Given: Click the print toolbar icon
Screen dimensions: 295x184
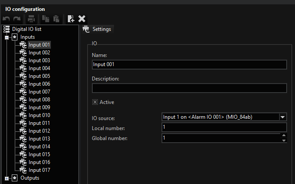Looking at the screenshot, I should (x=31, y=19).
